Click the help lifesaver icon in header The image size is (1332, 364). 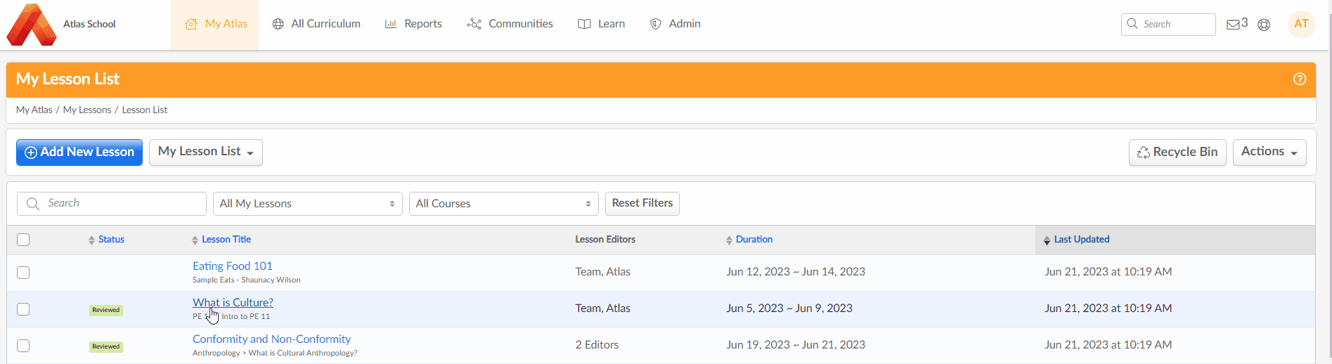pos(1264,25)
